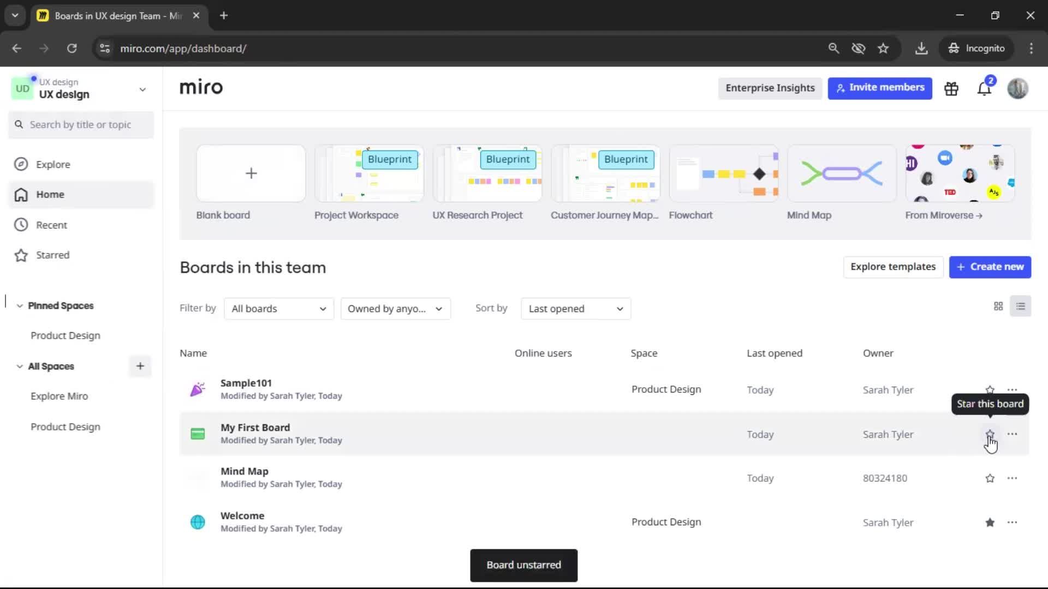Open Recent boards in sidebar
Viewport: 1048px width, 589px height.
(81, 225)
